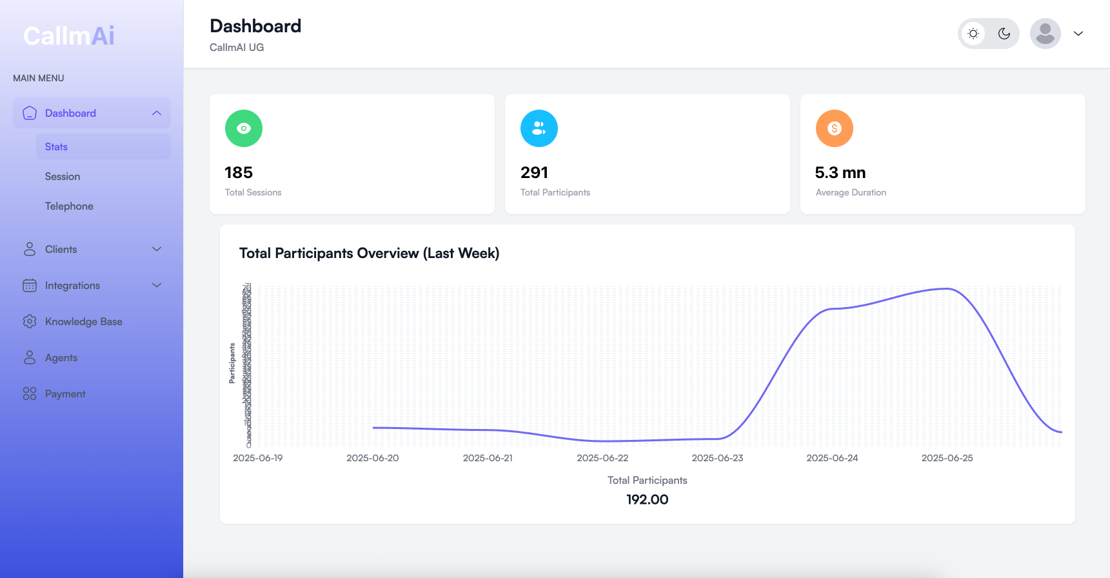The height and width of the screenshot is (578, 1110).
Task: Click the Knowledge Base gear icon
Action: pos(30,322)
